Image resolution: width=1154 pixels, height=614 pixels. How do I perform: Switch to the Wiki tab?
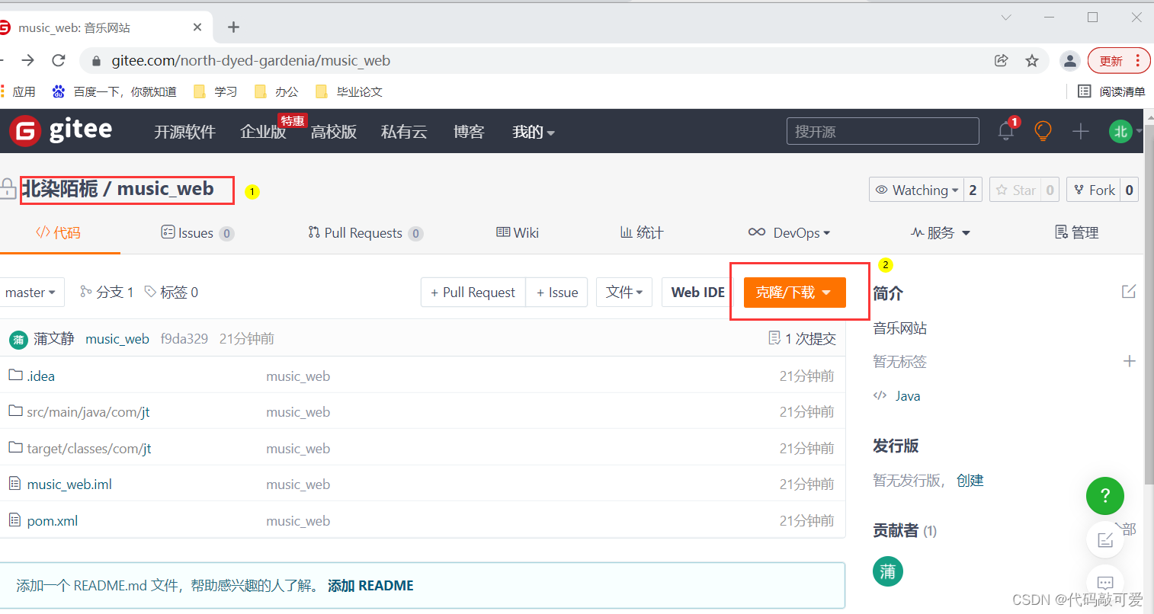click(x=518, y=233)
